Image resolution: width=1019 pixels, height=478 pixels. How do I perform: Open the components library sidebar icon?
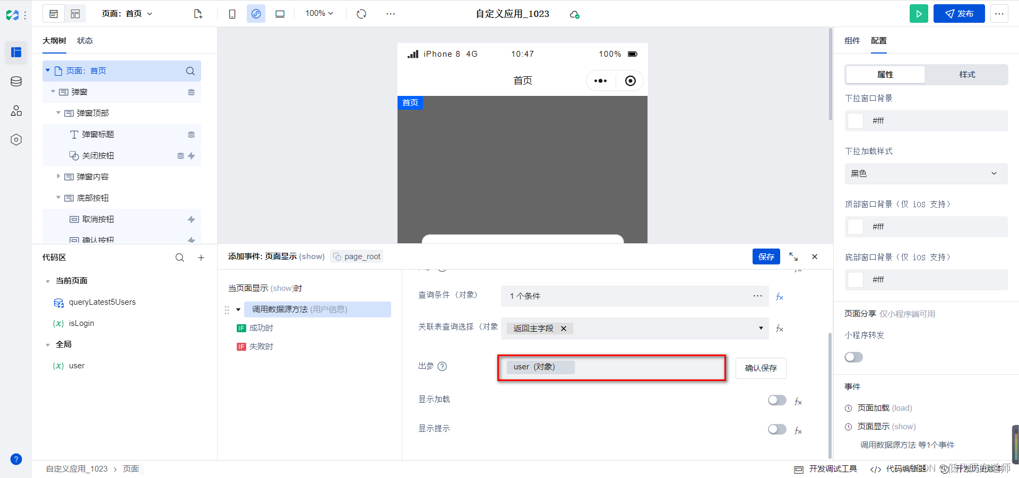click(x=16, y=110)
